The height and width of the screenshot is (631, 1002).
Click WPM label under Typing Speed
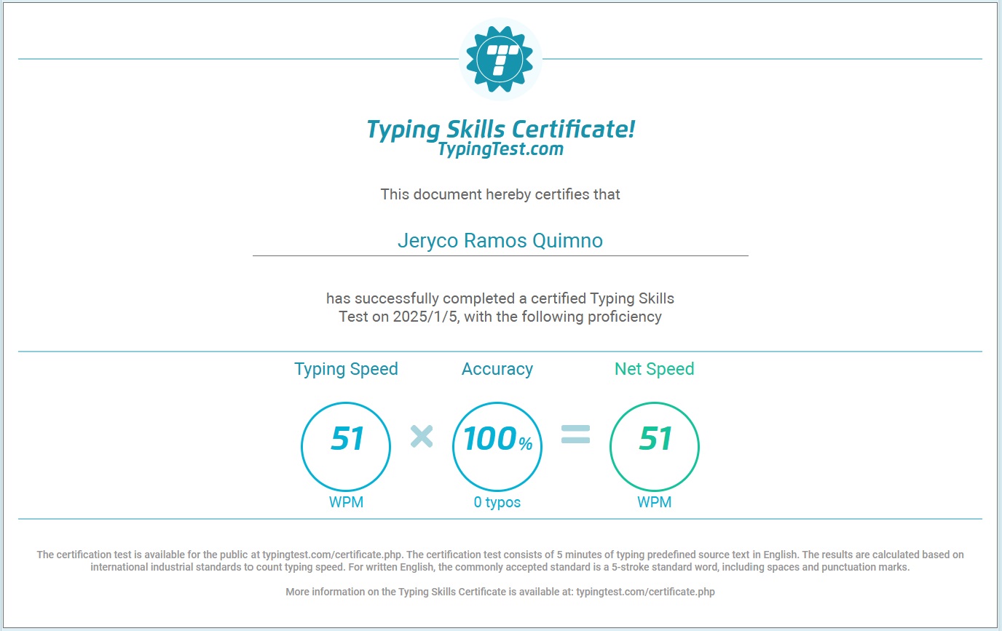(x=346, y=502)
